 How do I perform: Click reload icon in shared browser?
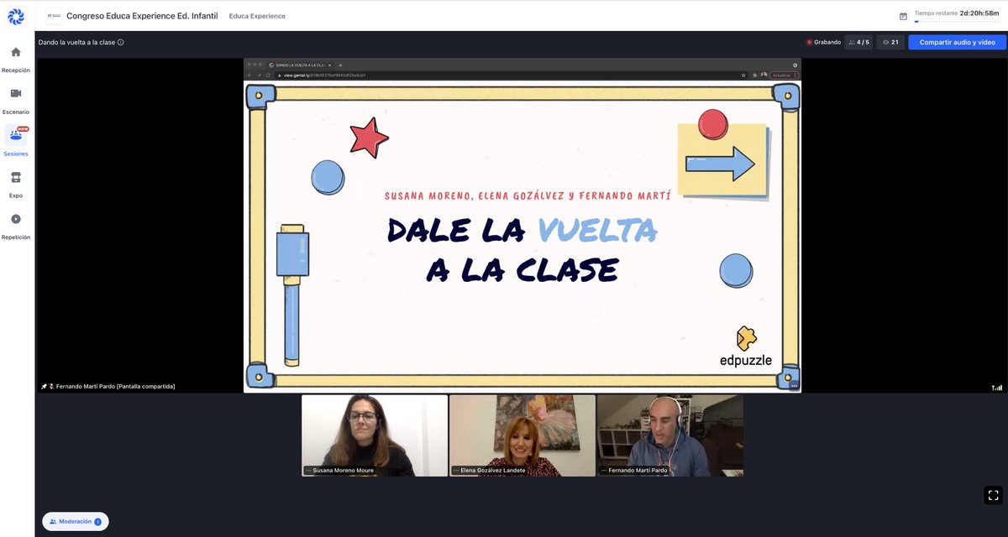(268, 75)
